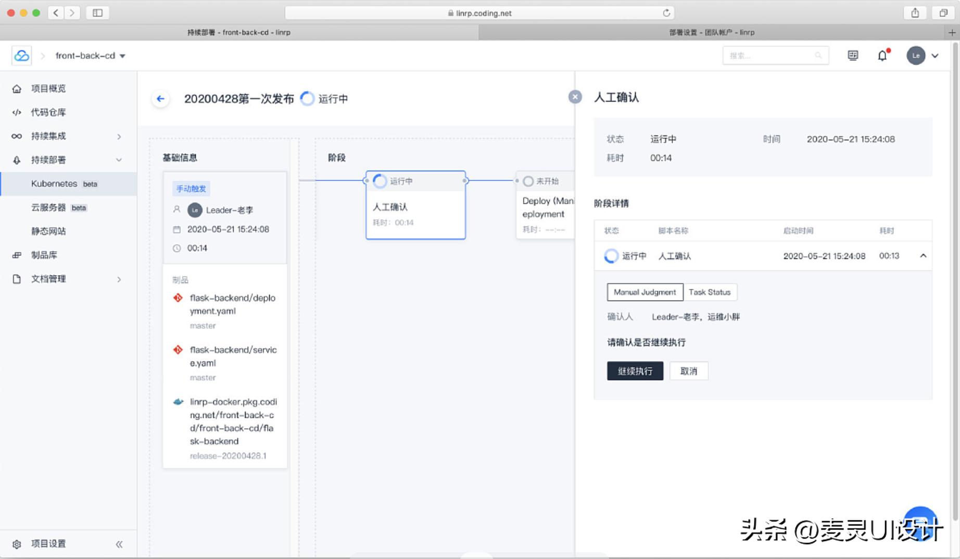Click the search input field

click(770, 55)
